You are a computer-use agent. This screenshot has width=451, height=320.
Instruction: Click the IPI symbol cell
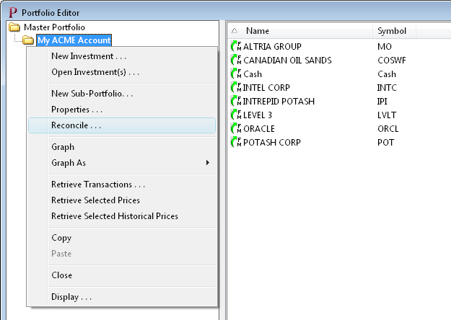(x=382, y=101)
